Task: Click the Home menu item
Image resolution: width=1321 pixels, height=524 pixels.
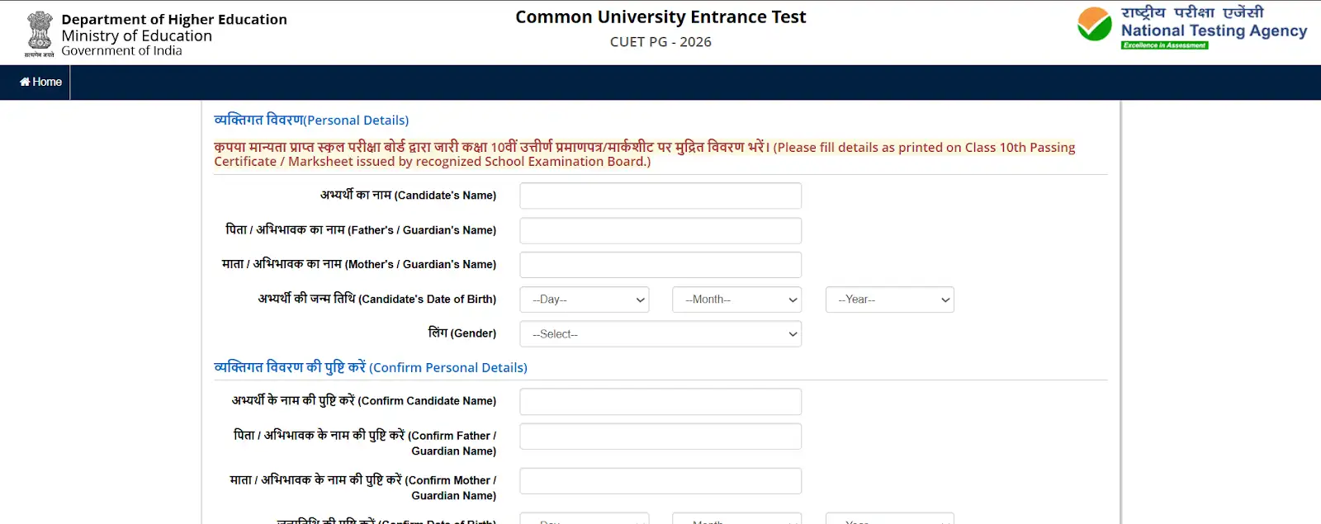Action: (46, 82)
